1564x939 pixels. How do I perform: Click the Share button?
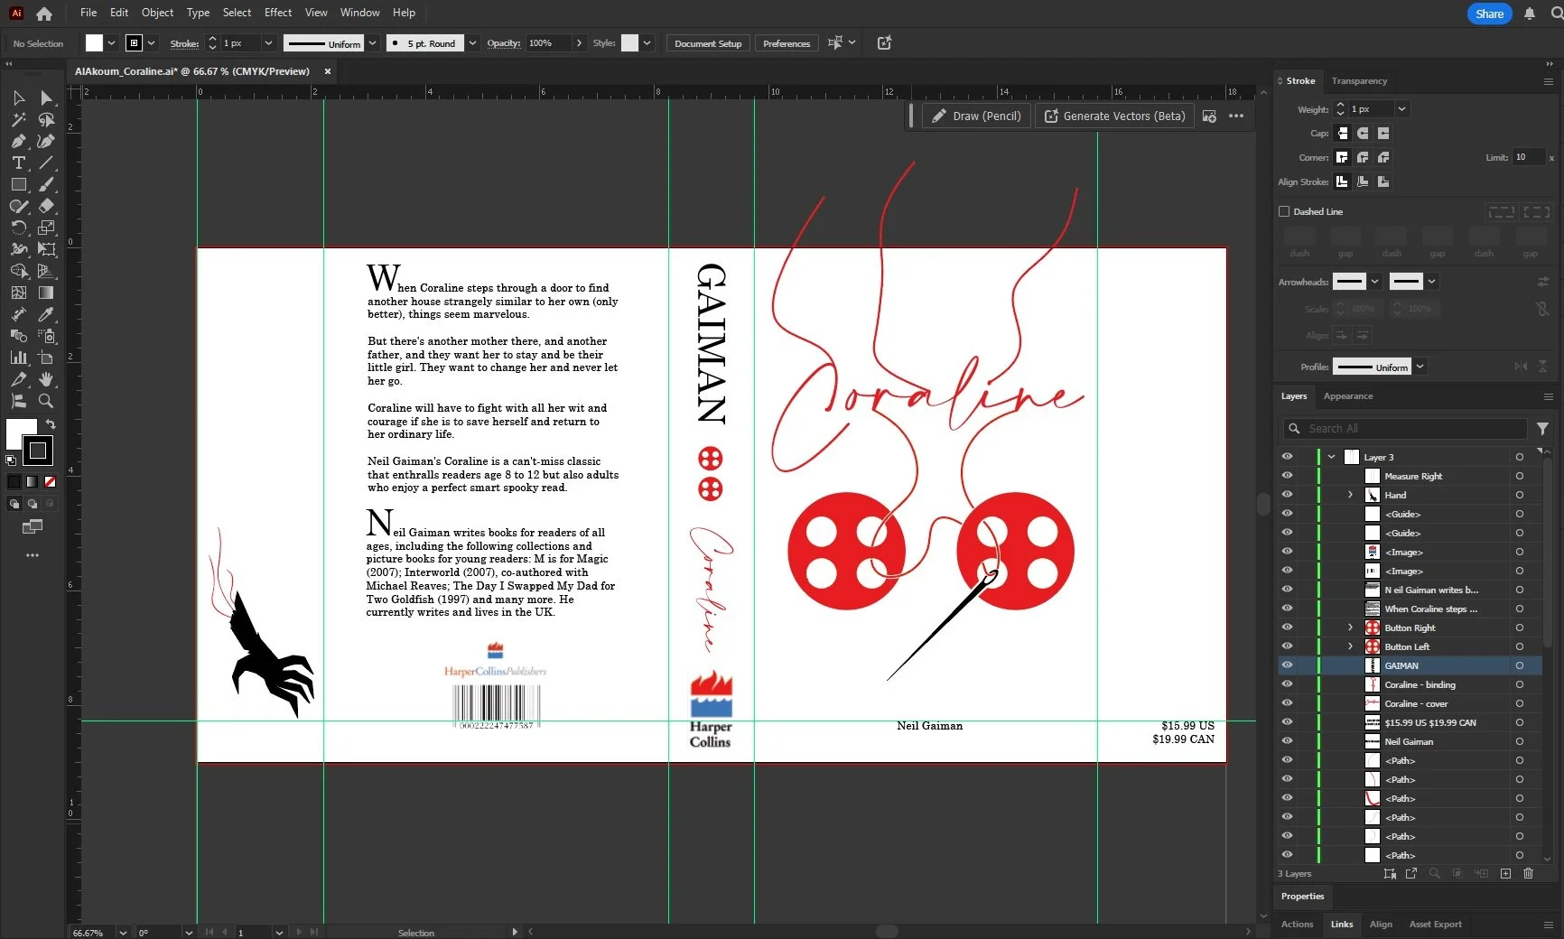click(x=1490, y=14)
